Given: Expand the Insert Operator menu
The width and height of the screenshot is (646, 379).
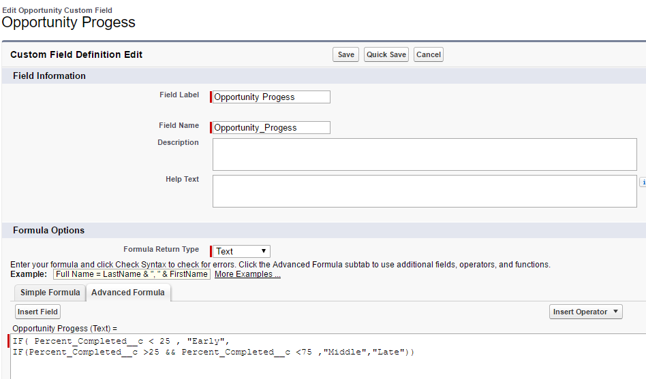Looking at the screenshot, I should (585, 312).
